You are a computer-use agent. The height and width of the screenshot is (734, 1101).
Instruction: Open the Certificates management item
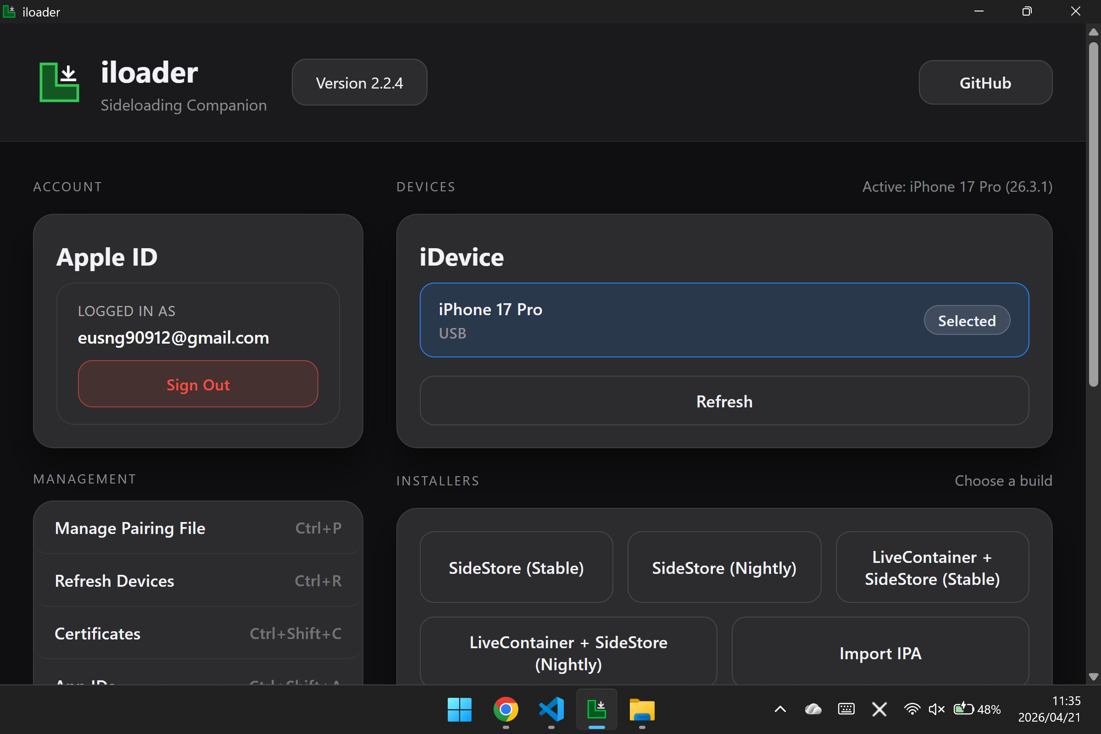click(x=198, y=634)
